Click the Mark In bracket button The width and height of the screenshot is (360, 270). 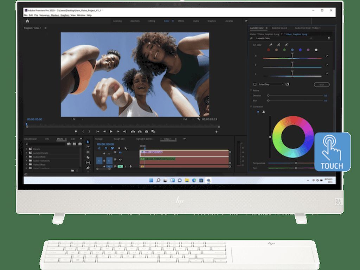coord(83,131)
